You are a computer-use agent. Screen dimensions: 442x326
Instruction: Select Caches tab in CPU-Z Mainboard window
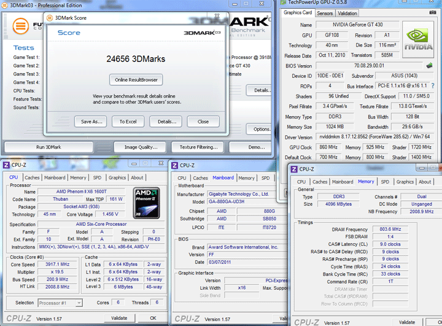pos(200,178)
